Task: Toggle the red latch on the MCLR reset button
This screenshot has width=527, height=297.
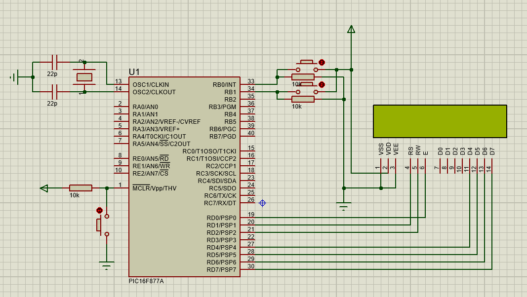Action: click(99, 210)
